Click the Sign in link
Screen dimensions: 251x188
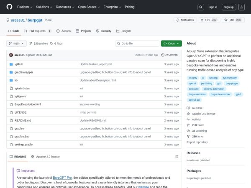tap(213, 7)
